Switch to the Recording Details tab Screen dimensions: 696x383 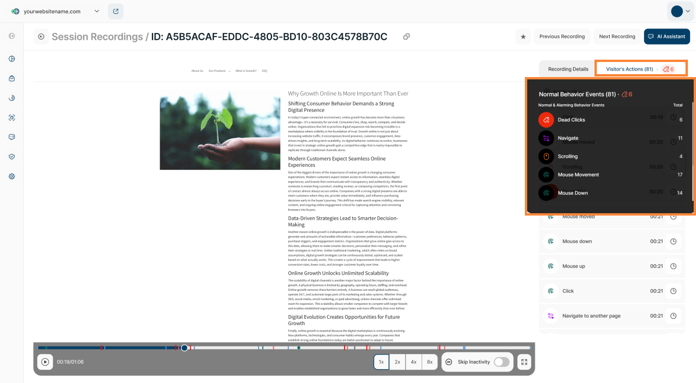pos(568,69)
